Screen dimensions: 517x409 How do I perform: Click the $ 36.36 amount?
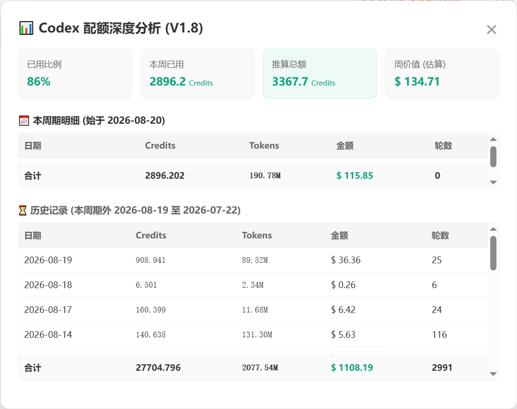point(346,260)
